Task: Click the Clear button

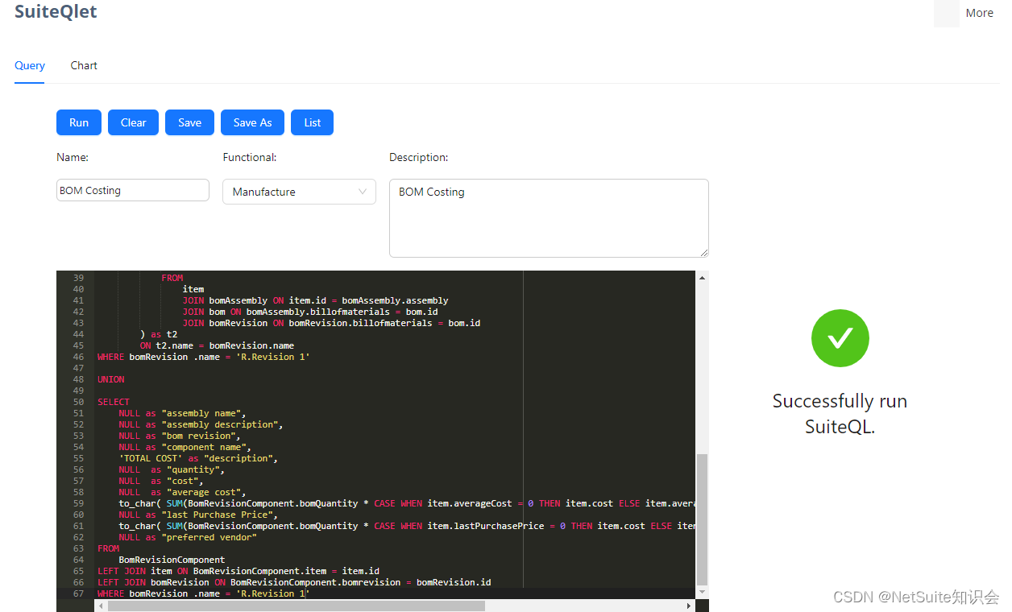Action: pos(133,122)
